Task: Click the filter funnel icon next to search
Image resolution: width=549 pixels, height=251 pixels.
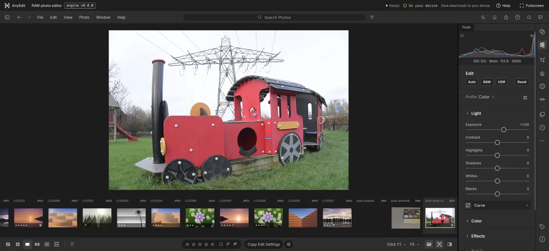Action: (372, 17)
